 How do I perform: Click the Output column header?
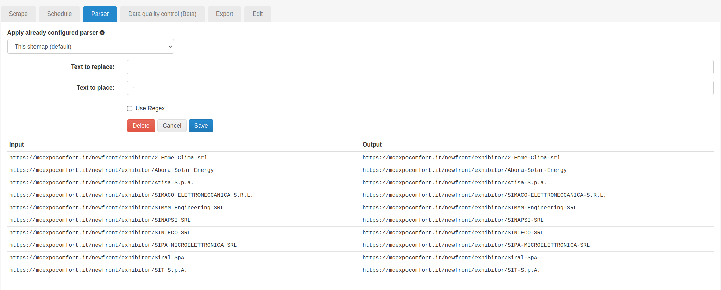pyautogui.click(x=372, y=144)
